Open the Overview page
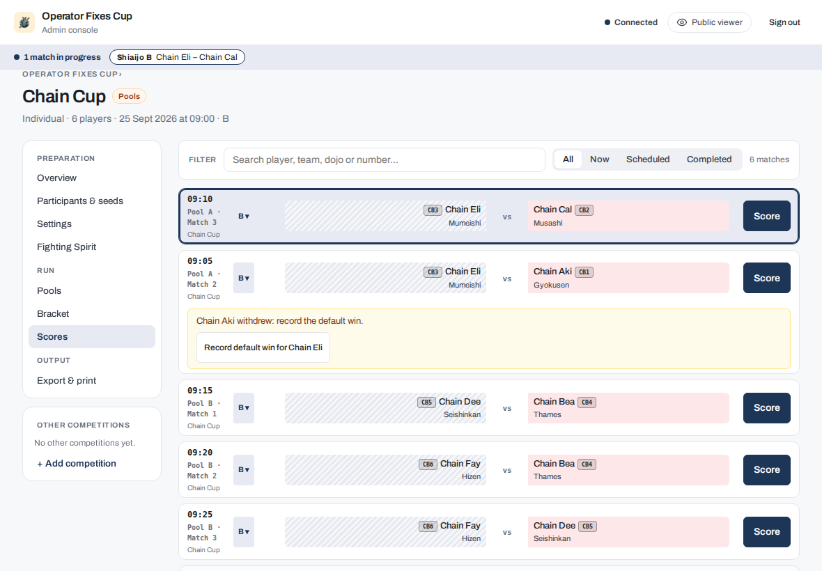The width and height of the screenshot is (822, 571). pos(92,178)
